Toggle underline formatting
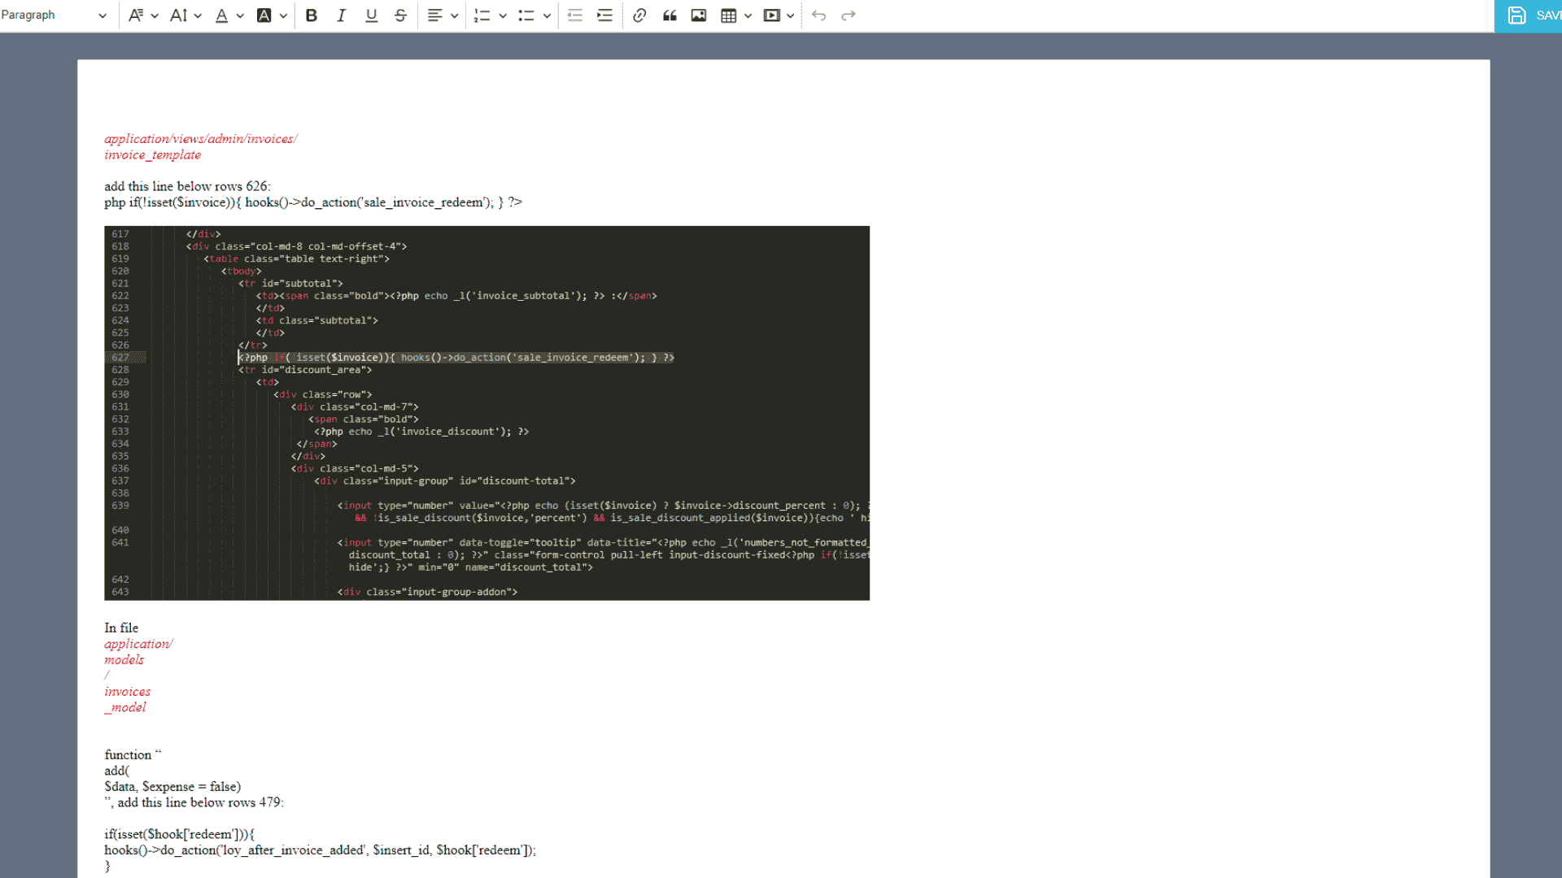1562x878 pixels. pos(371,15)
